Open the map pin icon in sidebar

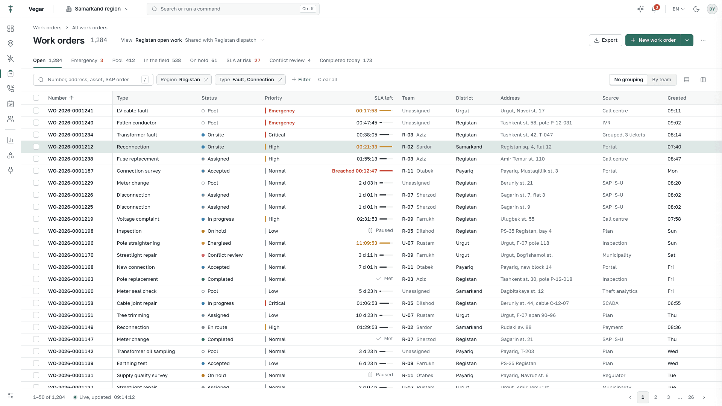11,44
